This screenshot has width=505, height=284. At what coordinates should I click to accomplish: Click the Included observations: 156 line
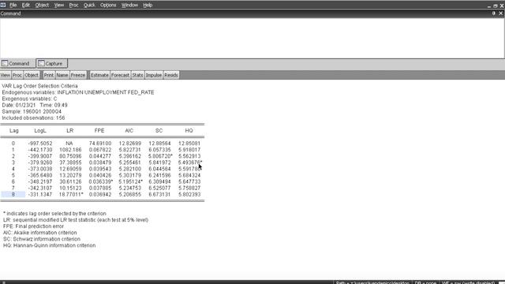[33, 118]
